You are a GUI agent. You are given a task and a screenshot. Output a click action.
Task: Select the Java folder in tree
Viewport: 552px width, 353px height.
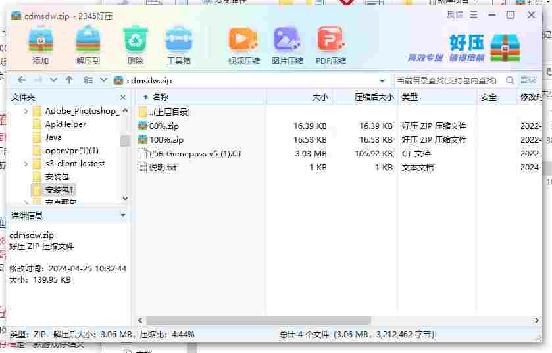53,137
